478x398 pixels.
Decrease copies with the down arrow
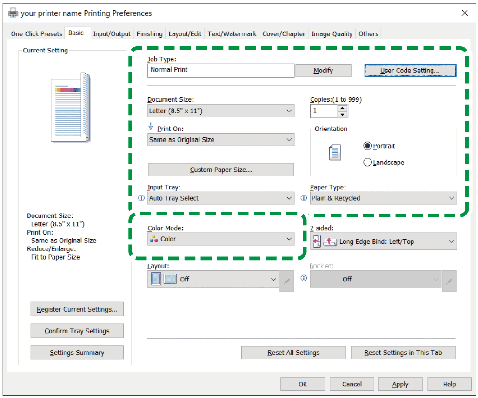point(343,115)
